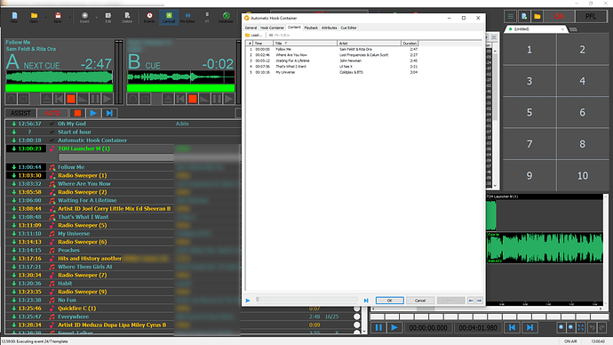
Task: Open the Events clock icon
Action: tap(149, 17)
